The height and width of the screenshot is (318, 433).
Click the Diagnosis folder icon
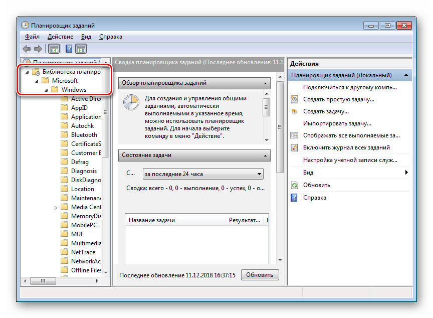(64, 171)
